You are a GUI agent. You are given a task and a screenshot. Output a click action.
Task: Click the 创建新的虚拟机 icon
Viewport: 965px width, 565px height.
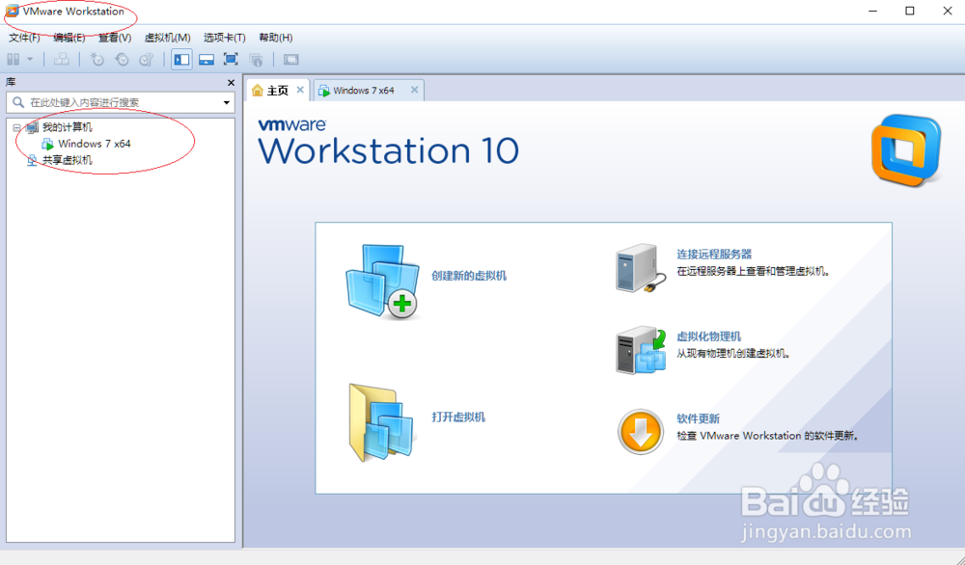[382, 282]
